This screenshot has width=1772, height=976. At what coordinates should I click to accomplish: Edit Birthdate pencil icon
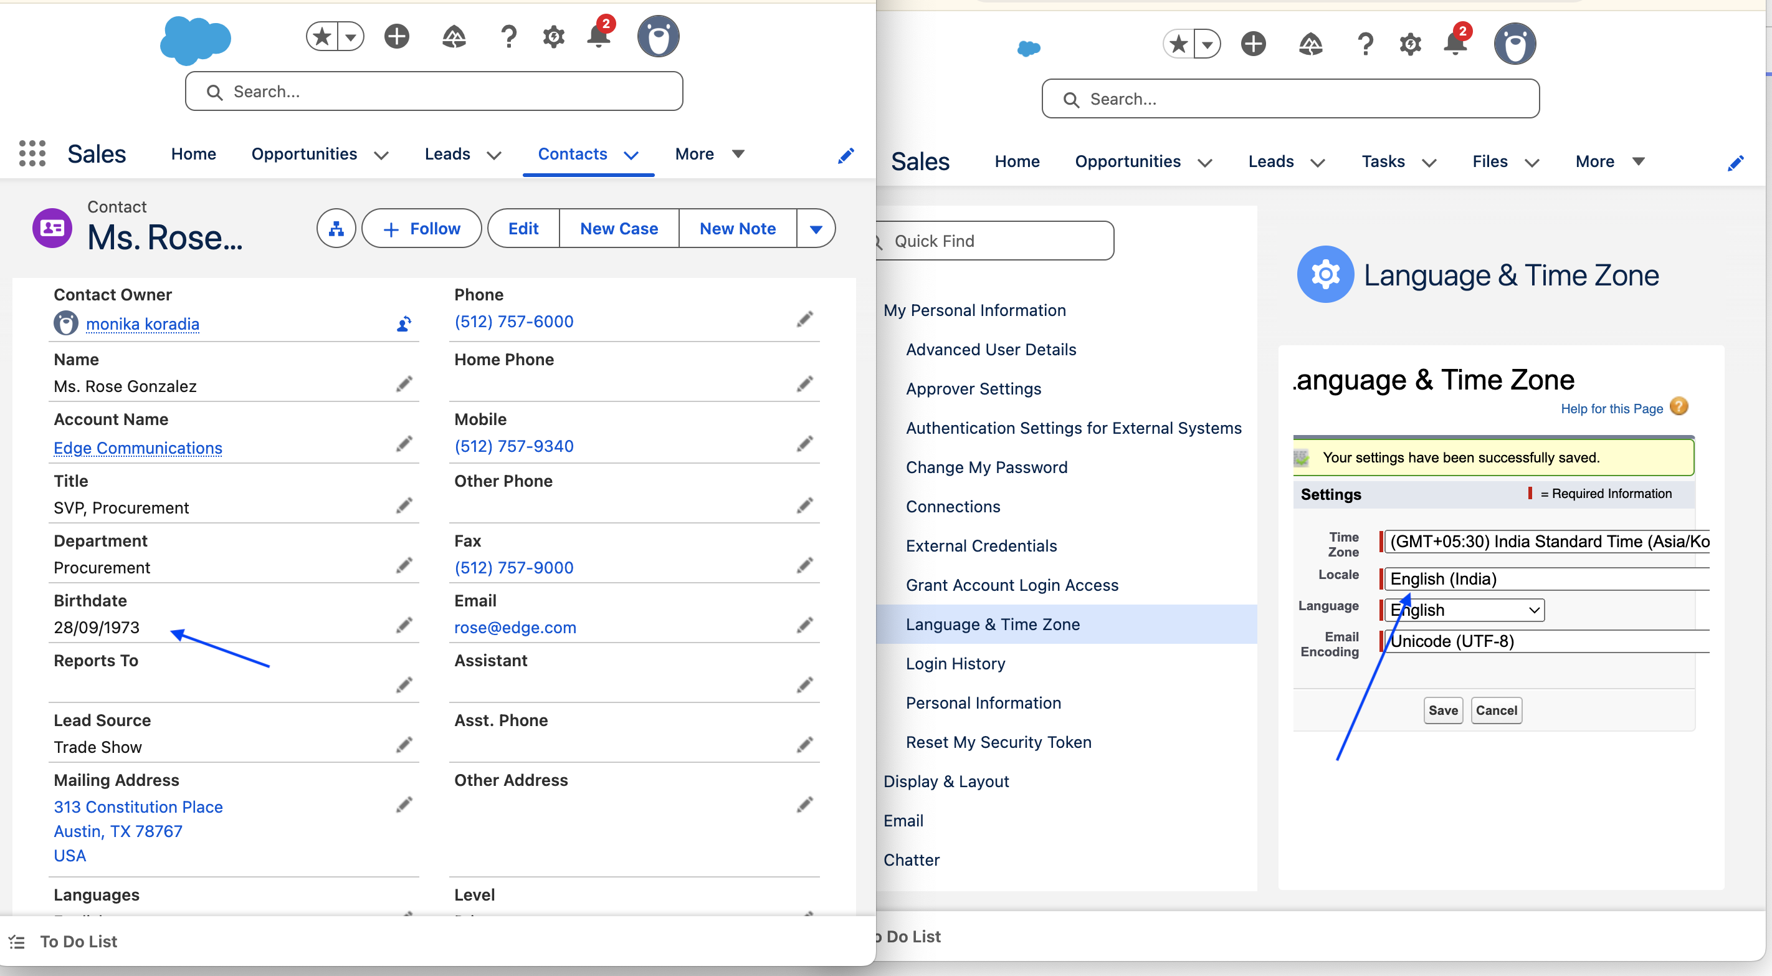click(404, 624)
